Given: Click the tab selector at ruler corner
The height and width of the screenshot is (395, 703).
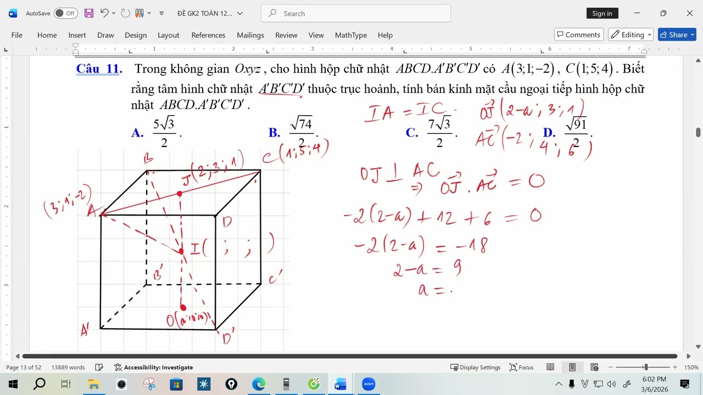Looking at the screenshot, I should (5, 50).
